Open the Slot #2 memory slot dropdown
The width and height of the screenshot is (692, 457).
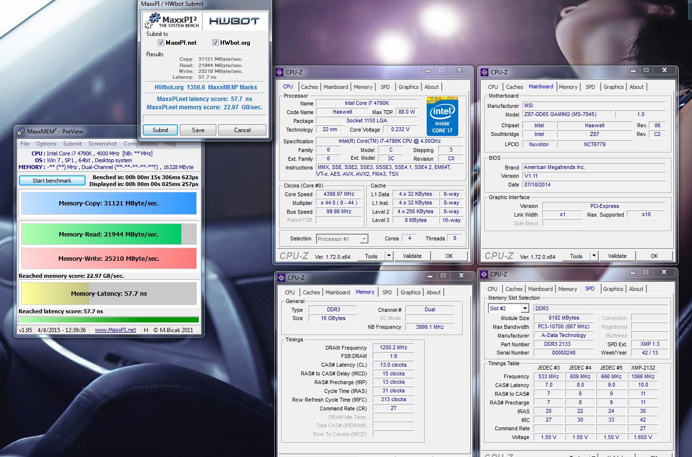click(x=525, y=308)
